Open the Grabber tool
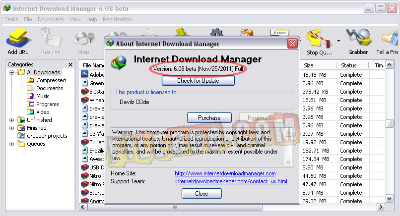Viewport: 400px width, 216px height. click(x=358, y=38)
